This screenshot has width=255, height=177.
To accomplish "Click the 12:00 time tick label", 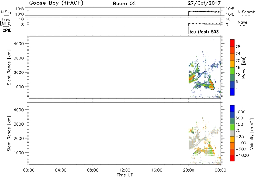I will 125,170.
